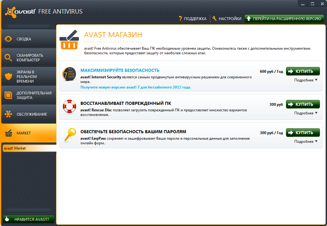The image size is (327, 226).
Task: Expand Подробнее for Internet Security
Action: point(306,80)
